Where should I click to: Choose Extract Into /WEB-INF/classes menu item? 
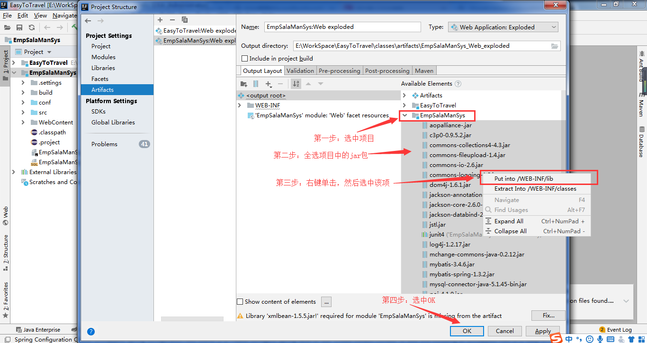(x=537, y=189)
